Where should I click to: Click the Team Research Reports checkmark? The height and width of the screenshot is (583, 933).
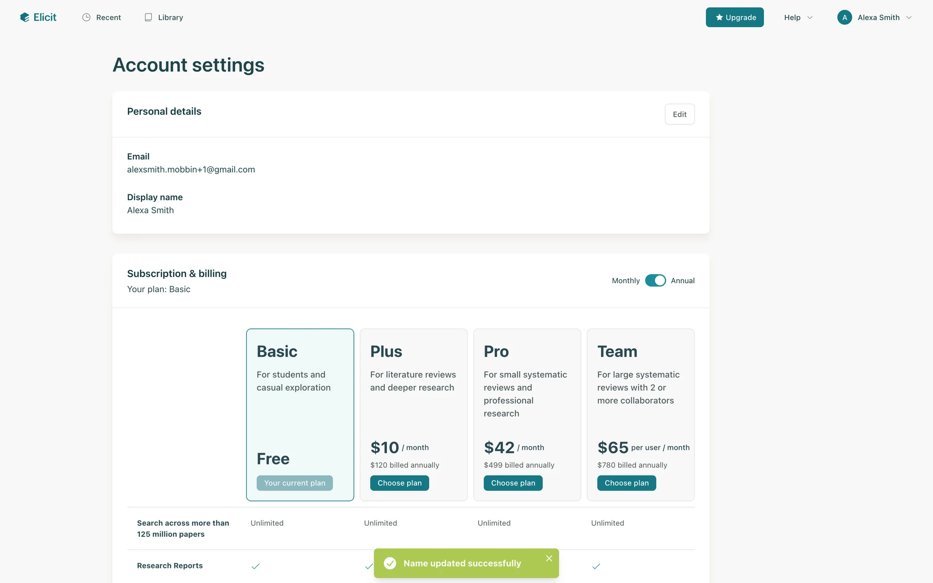click(x=596, y=566)
